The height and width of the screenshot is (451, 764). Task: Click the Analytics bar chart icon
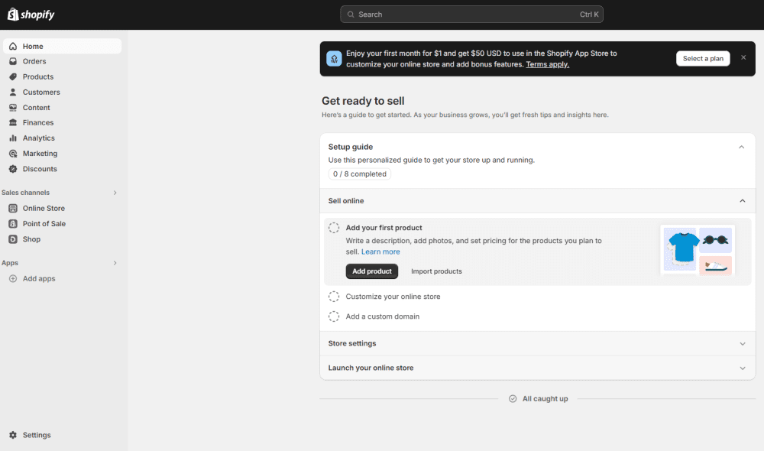coord(13,138)
